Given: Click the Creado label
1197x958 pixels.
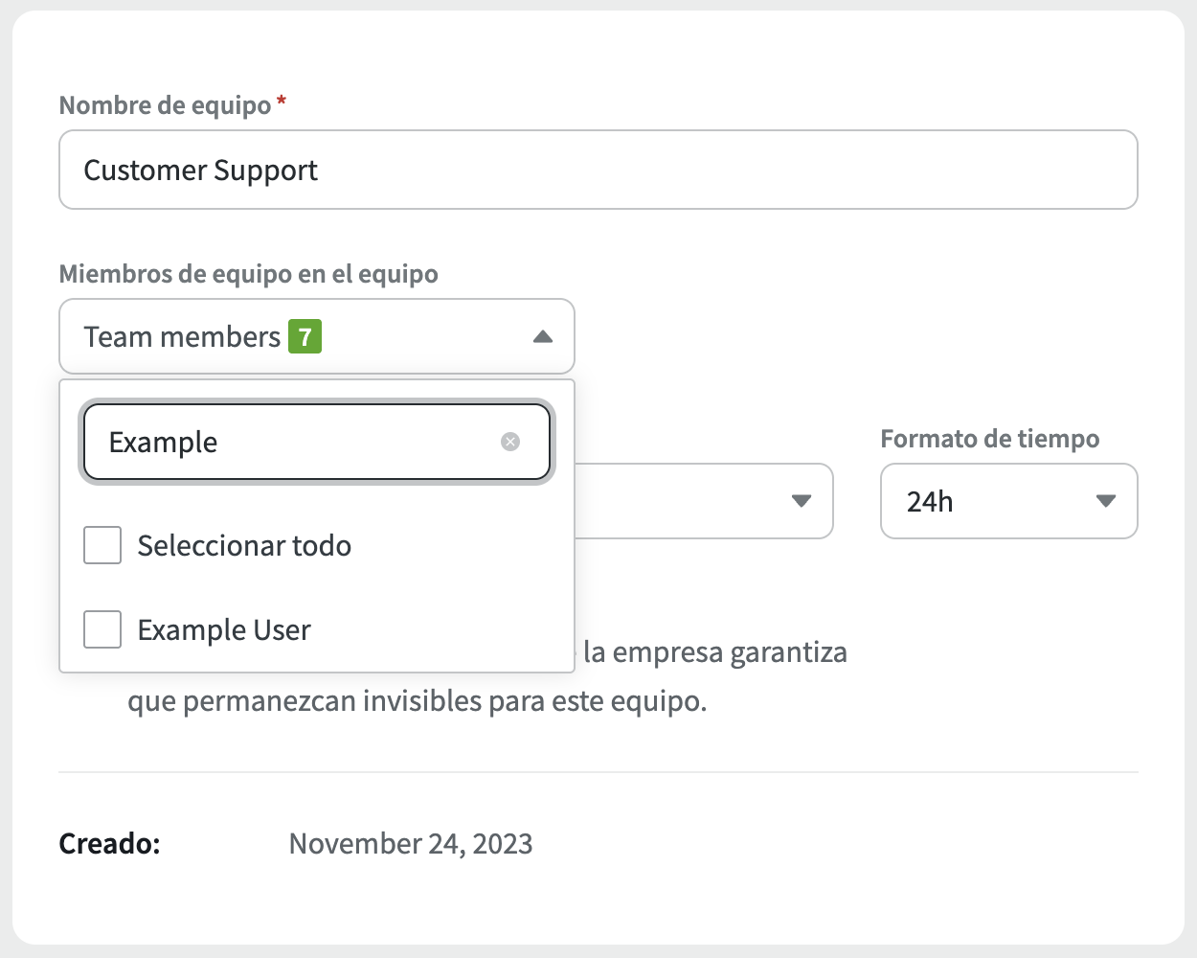Looking at the screenshot, I should pyautogui.click(x=109, y=844).
